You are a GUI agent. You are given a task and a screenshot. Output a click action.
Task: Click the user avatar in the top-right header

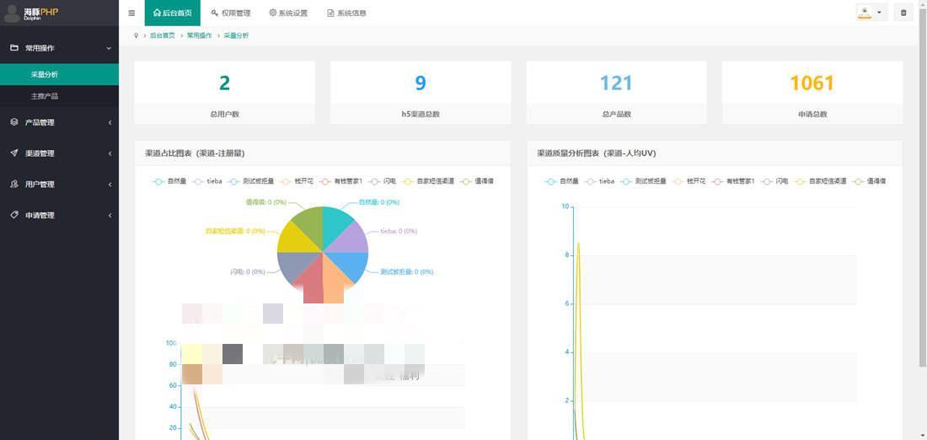(865, 13)
